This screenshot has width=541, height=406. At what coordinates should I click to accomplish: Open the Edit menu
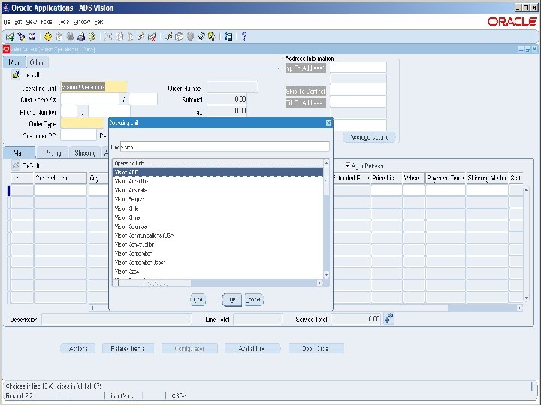(18, 22)
